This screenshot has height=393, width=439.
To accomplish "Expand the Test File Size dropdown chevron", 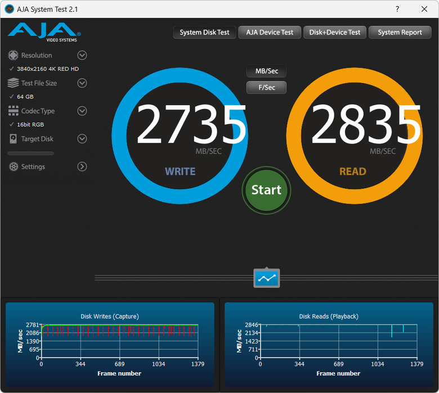I will [82, 83].
